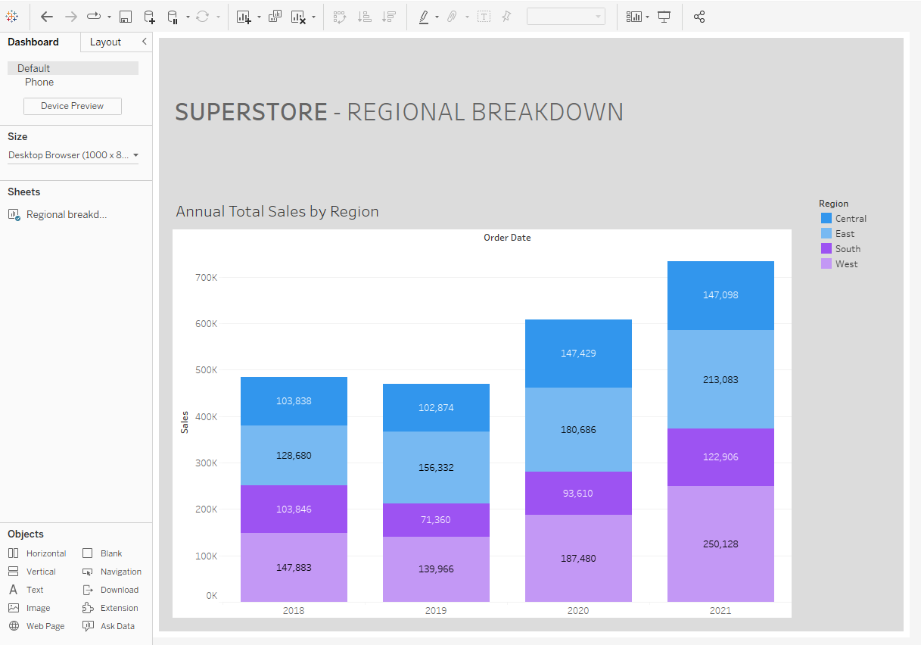Image resolution: width=921 pixels, height=645 pixels.
Task: Click the Duplicate sheet icon
Action: (275, 17)
